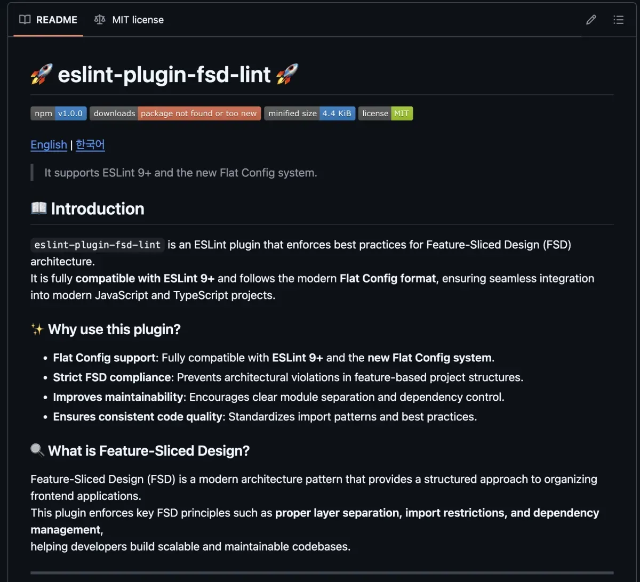The height and width of the screenshot is (582, 640).
Task: Click the book icon beside README
Action: (x=25, y=20)
